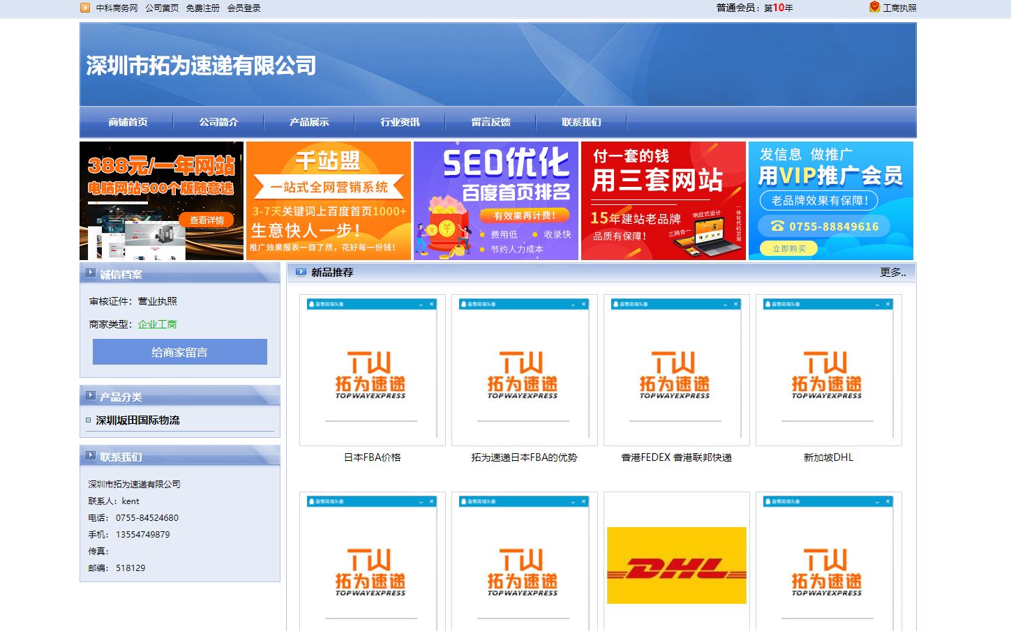Select the 商铺首页 navigation tab
The height and width of the screenshot is (631, 1011).
pos(128,122)
